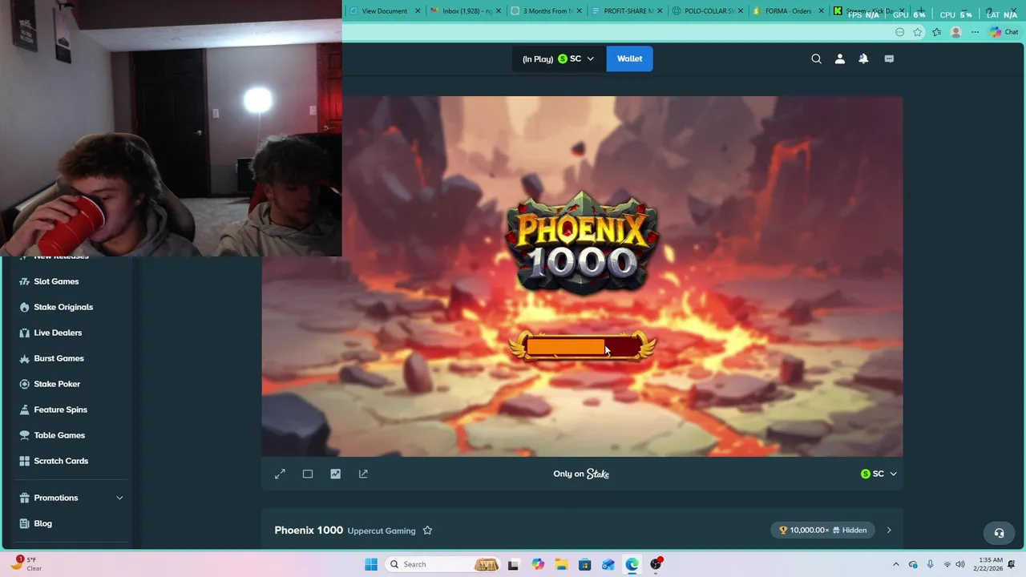The image size is (1026, 577).
Task: Open the SC currency dropdown below the game
Action: pyautogui.click(x=879, y=474)
